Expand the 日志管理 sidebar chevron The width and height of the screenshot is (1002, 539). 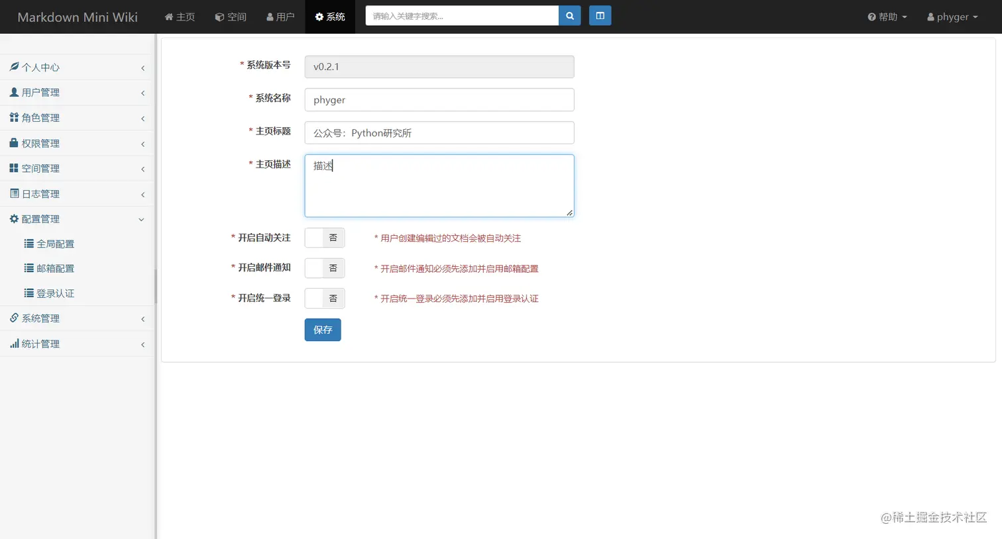pos(142,194)
